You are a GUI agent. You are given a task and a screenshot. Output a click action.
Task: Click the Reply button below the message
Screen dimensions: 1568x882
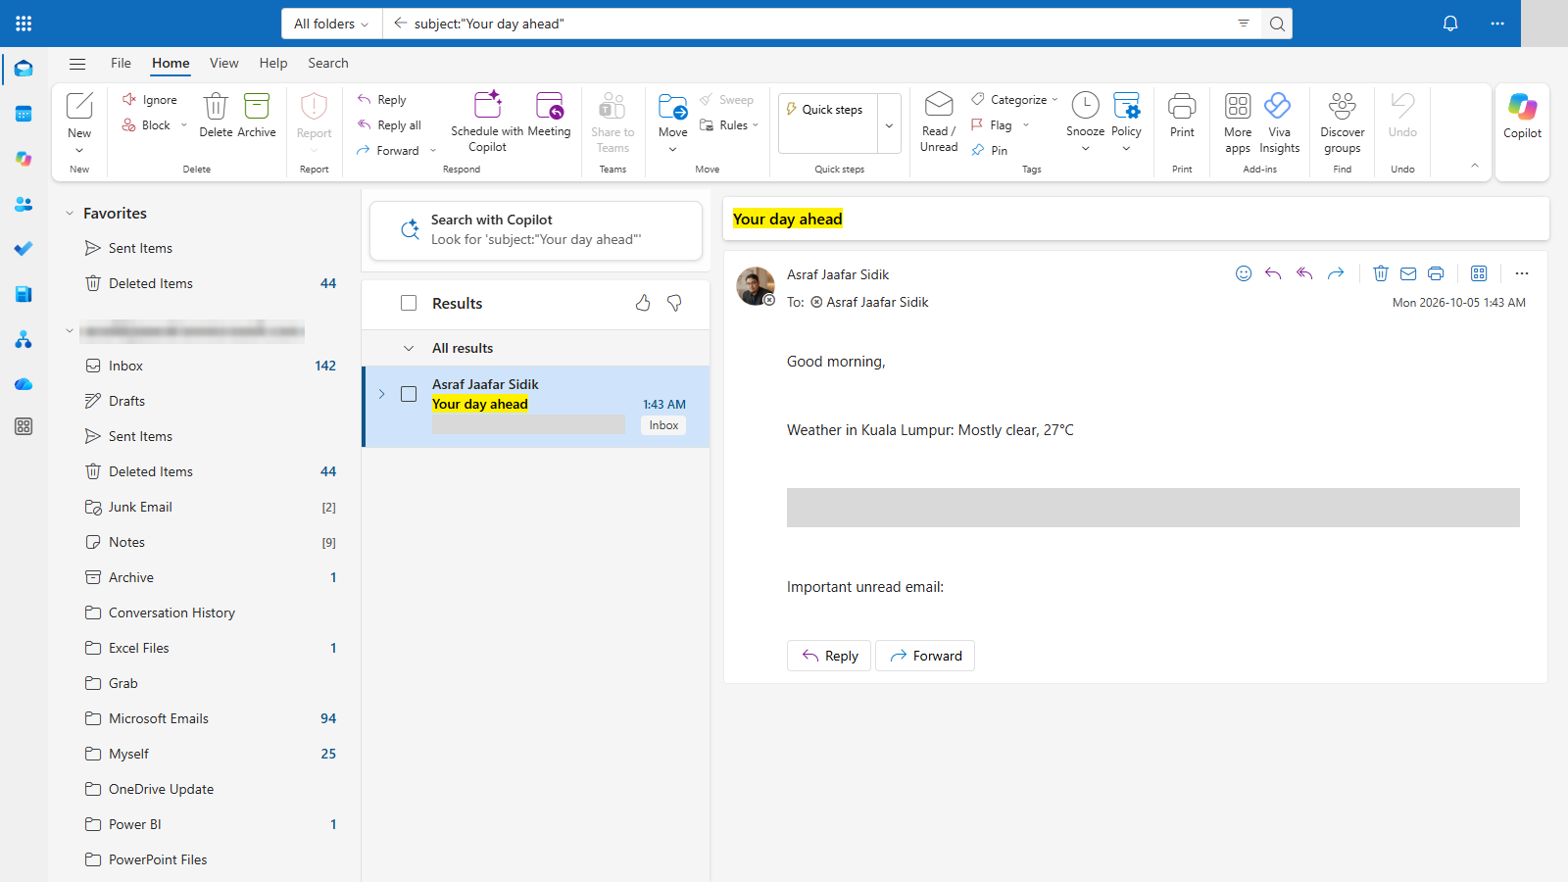click(x=830, y=656)
